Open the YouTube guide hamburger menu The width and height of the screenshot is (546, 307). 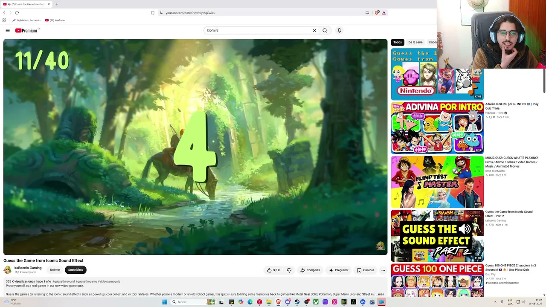[8, 30]
